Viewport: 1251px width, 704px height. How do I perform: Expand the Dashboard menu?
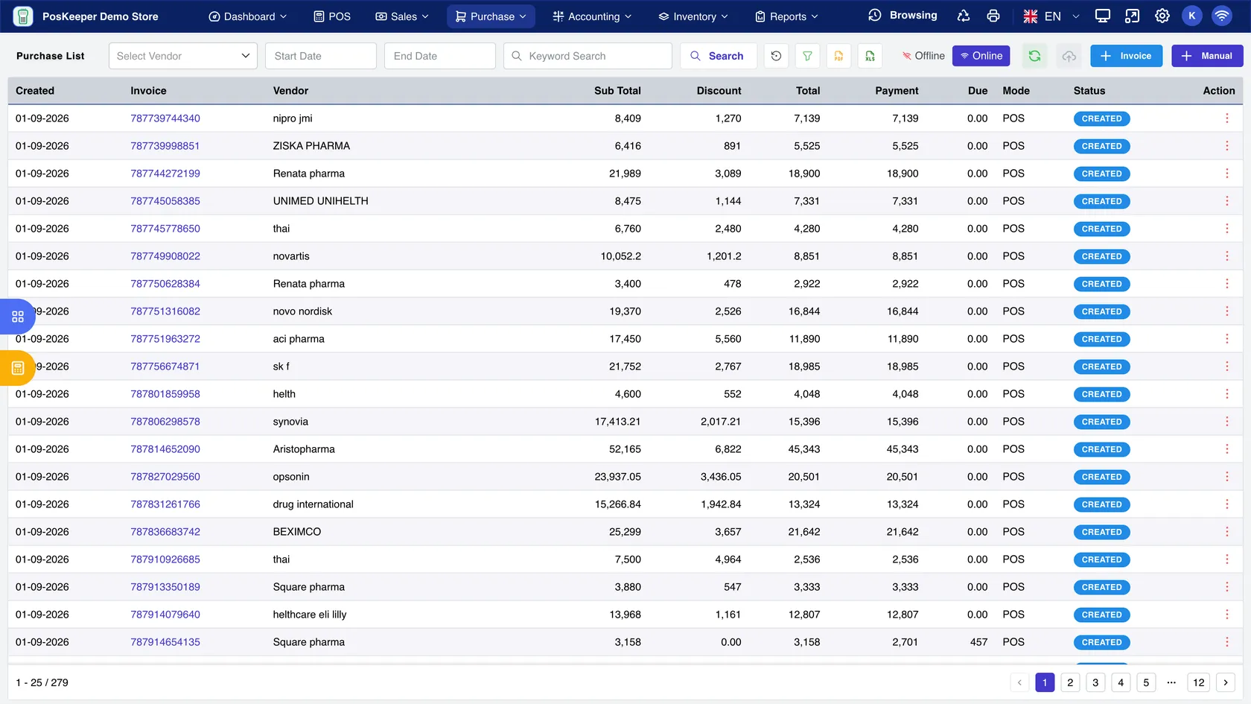pyautogui.click(x=247, y=16)
